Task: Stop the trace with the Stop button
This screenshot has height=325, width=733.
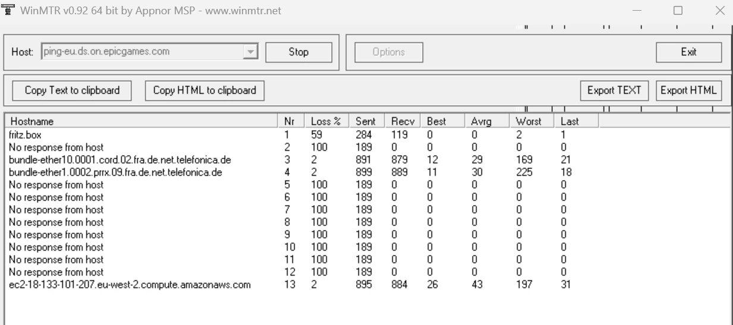Action: 298,52
